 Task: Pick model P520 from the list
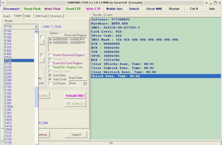(x=19, y=57)
